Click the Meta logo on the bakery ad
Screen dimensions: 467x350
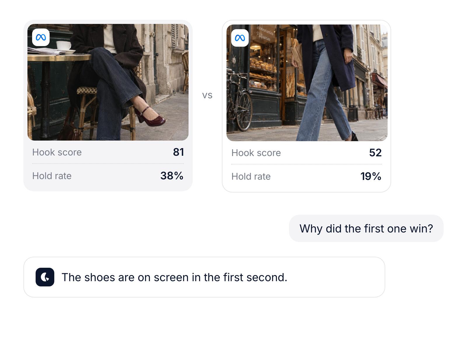coord(240,38)
